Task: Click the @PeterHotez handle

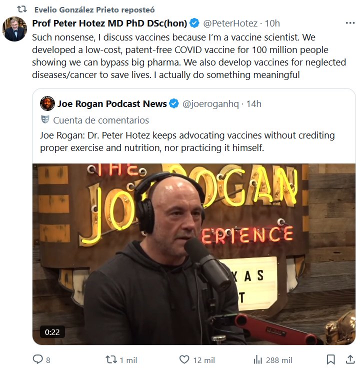Action: (x=230, y=23)
